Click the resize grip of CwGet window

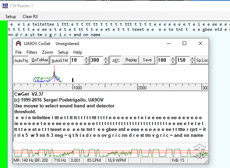pos(206,161)
